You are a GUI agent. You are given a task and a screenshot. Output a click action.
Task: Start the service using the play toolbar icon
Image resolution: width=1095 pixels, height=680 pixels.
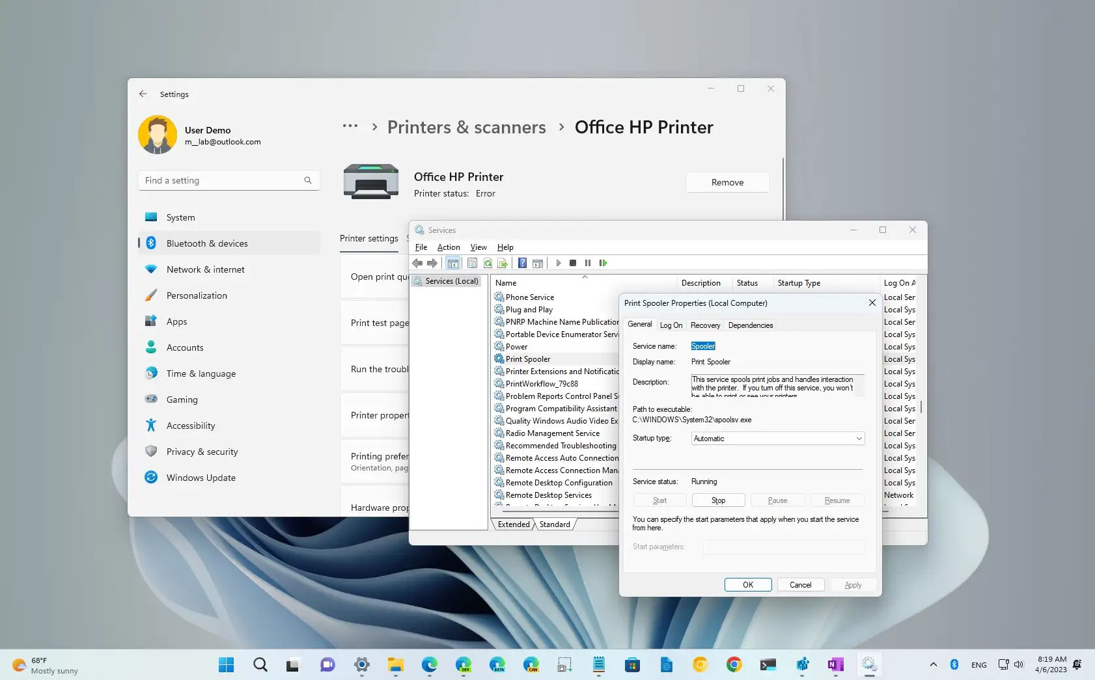tap(558, 263)
